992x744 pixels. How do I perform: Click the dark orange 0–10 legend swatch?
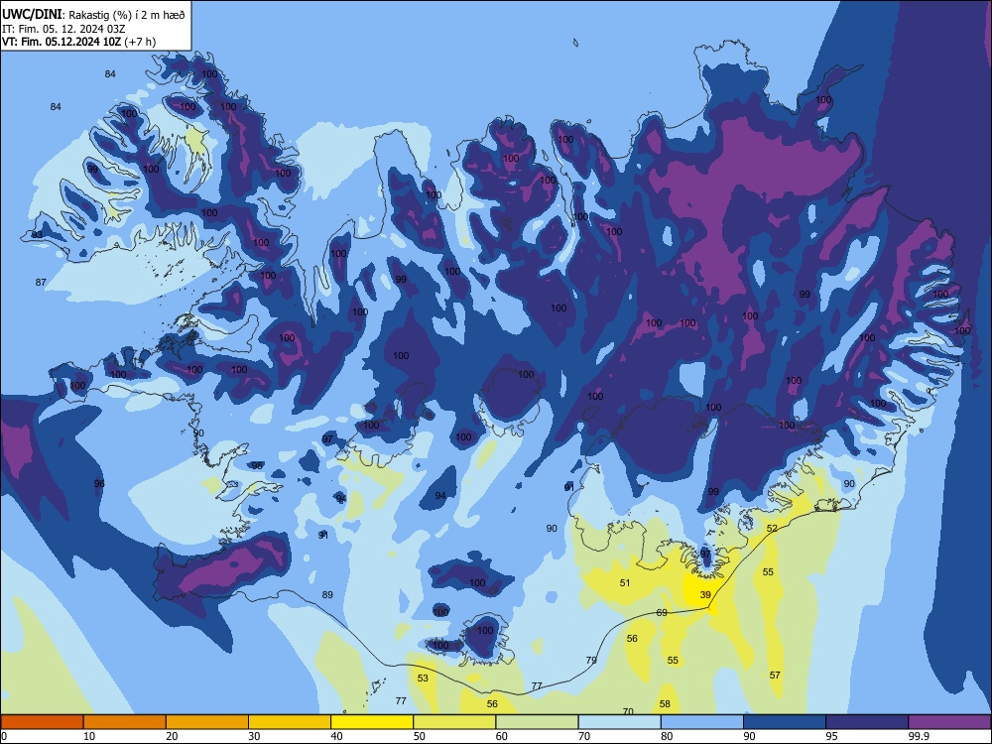[42, 722]
